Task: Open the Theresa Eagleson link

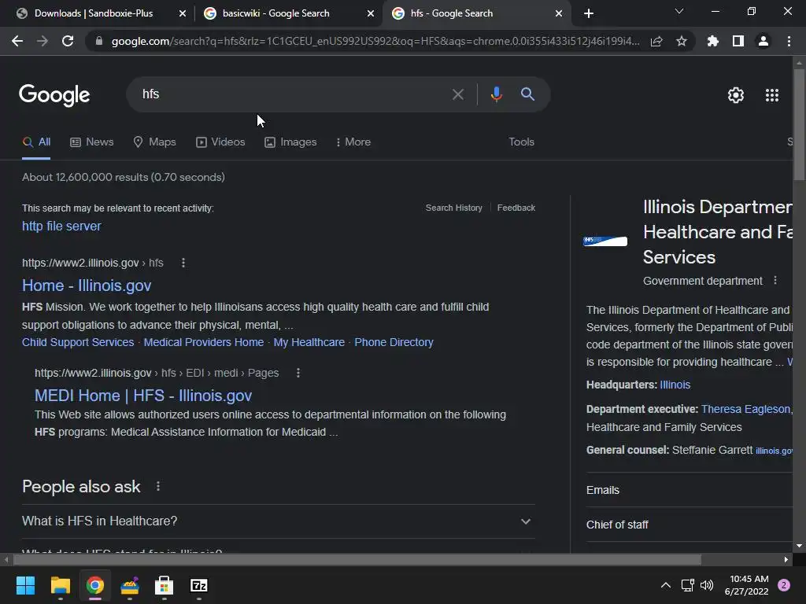Action: click(746, 409)
